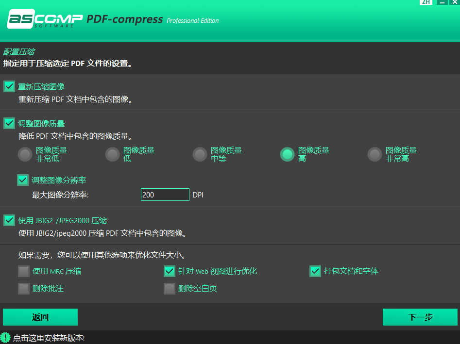Screen dimensions: 460x344
Task: Enable 使用 MRC 压缩 option
Action: (x=24, y=271)
